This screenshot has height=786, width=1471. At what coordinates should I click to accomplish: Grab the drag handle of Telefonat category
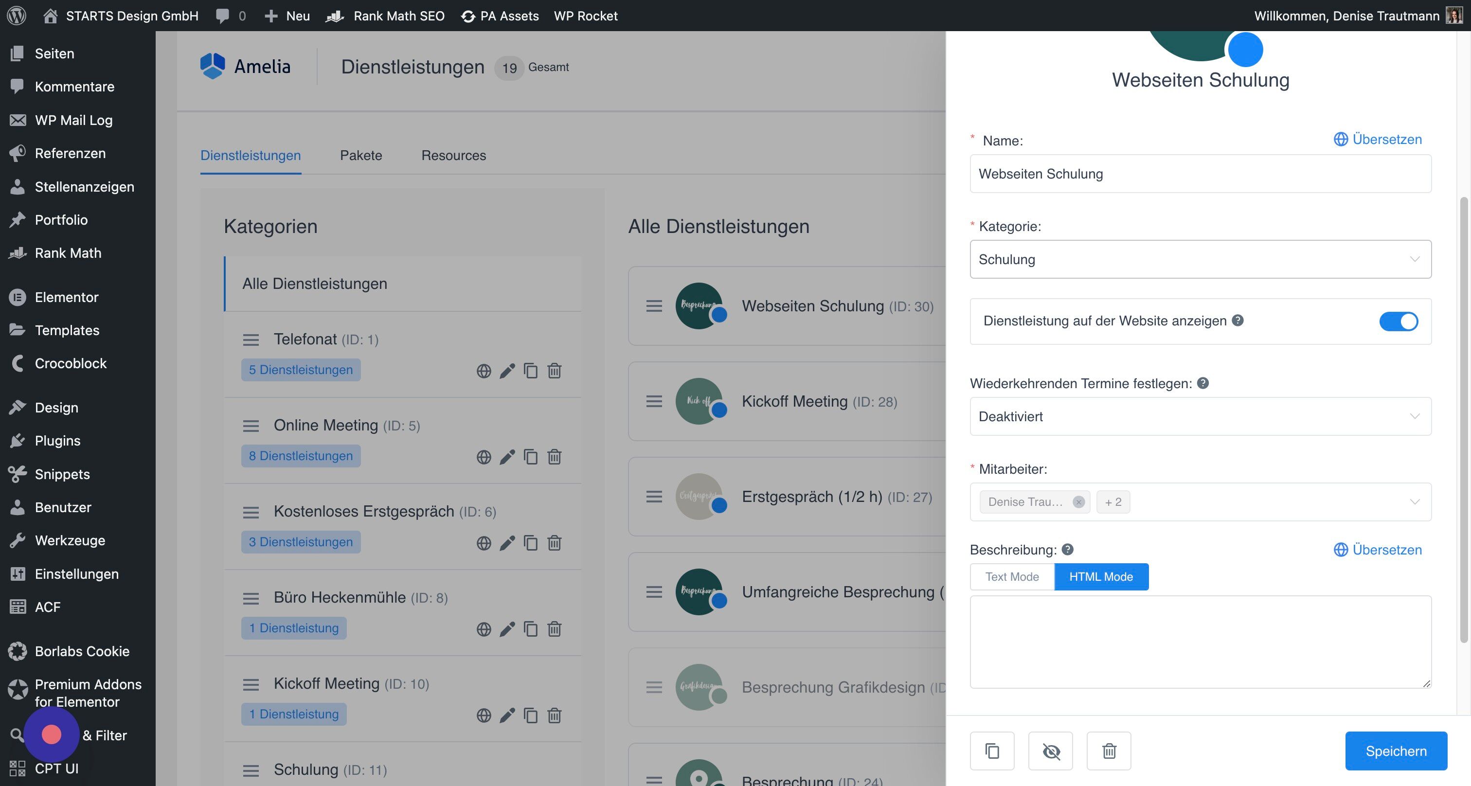click(x=251, y=340)
